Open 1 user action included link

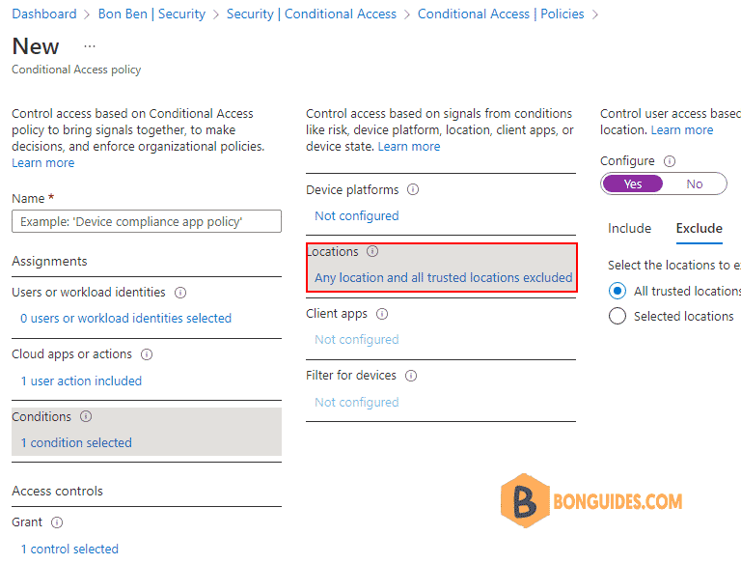pos(81,381)
